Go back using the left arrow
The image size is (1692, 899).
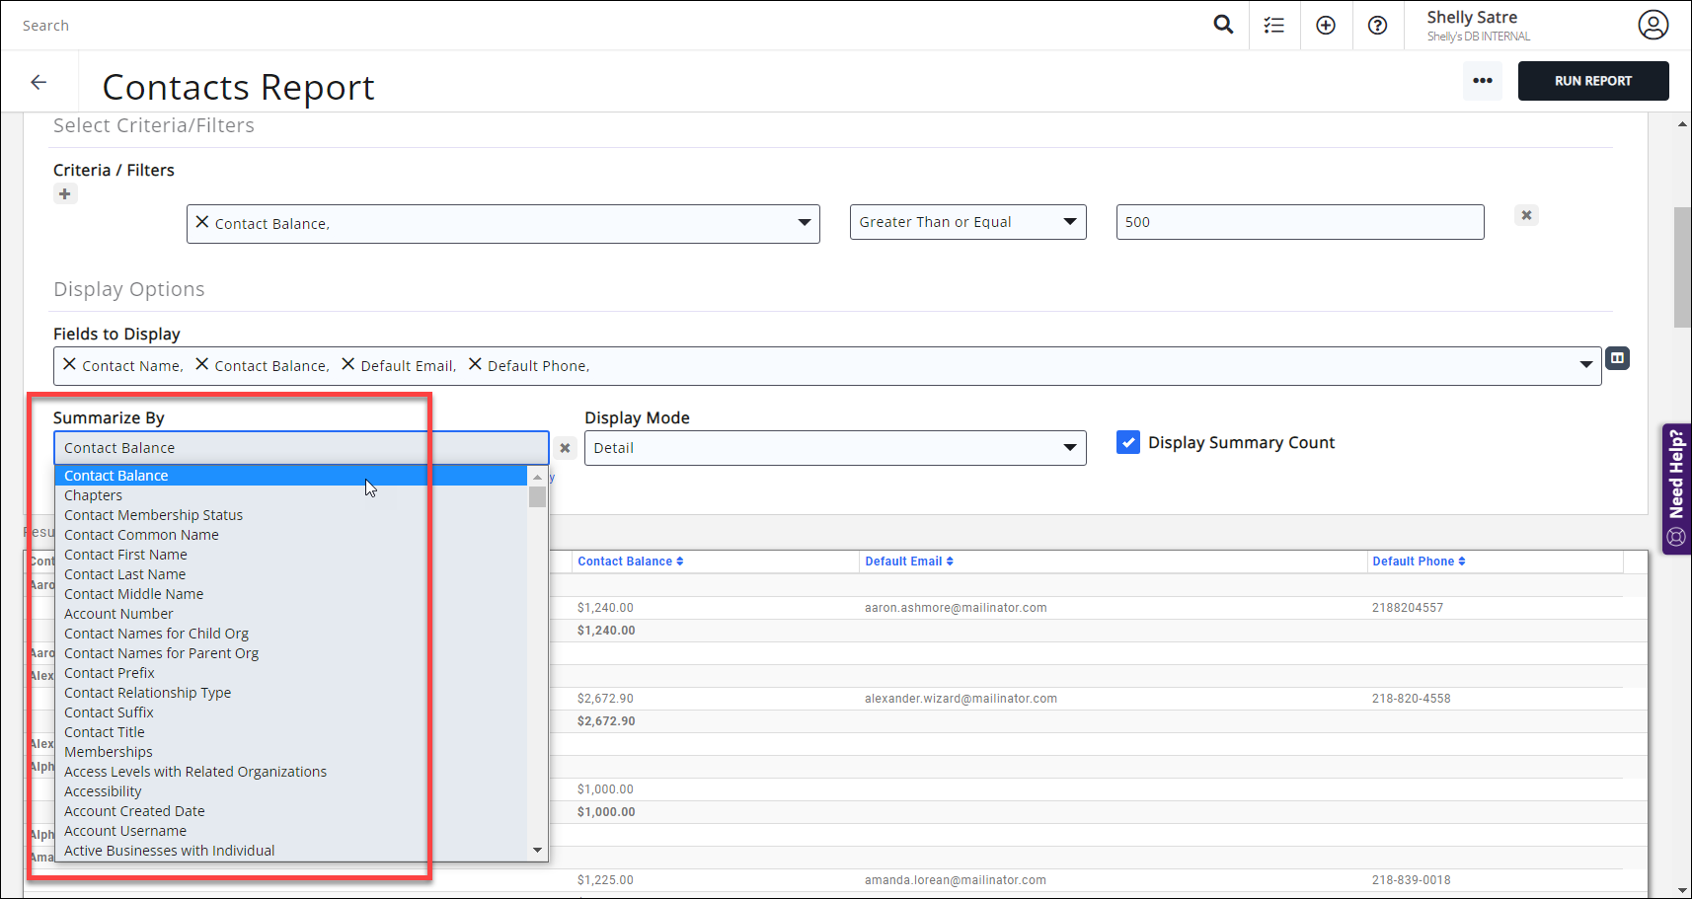pyautogui.click(x=38, y=82)
